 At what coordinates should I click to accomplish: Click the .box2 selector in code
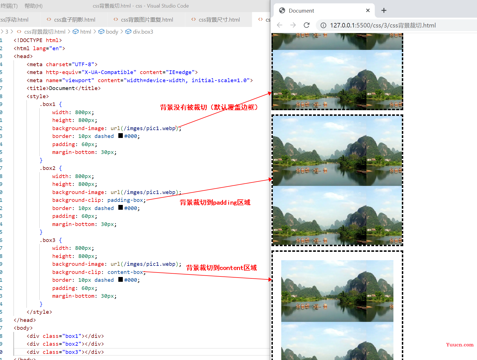pos(47,168)
